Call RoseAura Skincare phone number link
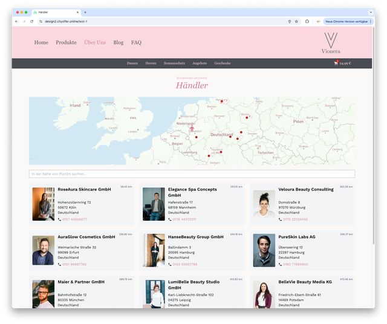The width and height of the screenshot is (387, 324). [x=74, y=219]
